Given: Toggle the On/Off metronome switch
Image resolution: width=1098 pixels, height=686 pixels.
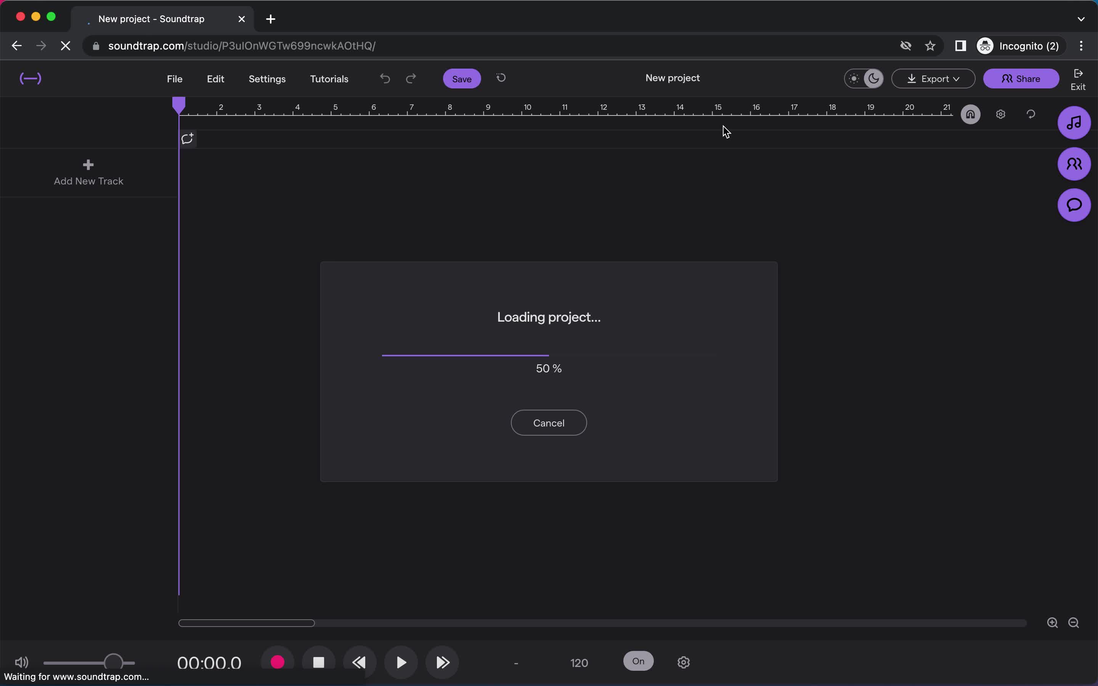Looking at the screenshot, I should pyautogui.click(x=638, y=661).
